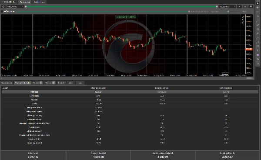
Task: Stop the backtest with the stop button
Action: tap(245, 7)
